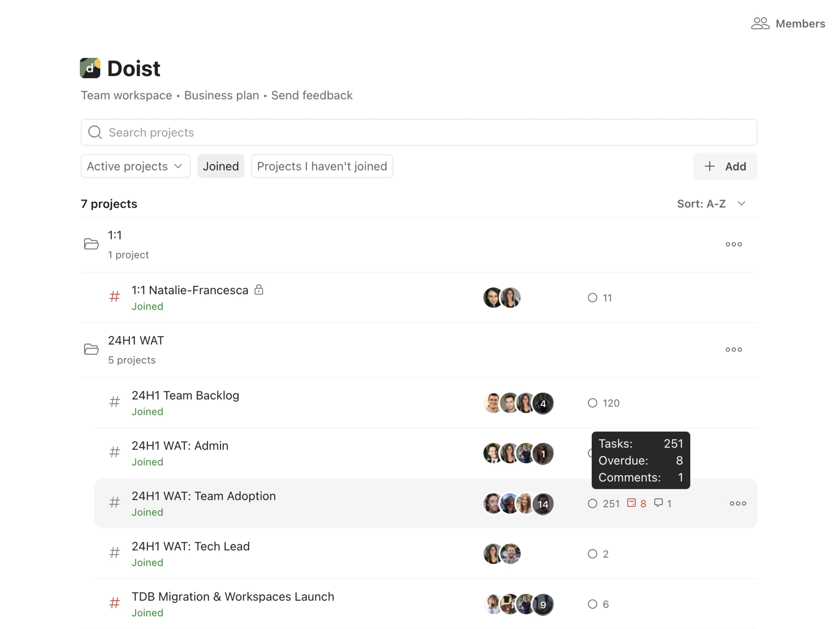Viewport: 840px width, 629px height.
Task: Open the 24H1 Team Backlog project
Action: [185, 395]
